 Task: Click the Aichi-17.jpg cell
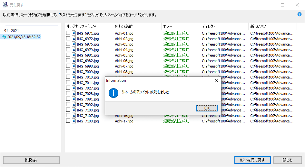click(124, 121)
